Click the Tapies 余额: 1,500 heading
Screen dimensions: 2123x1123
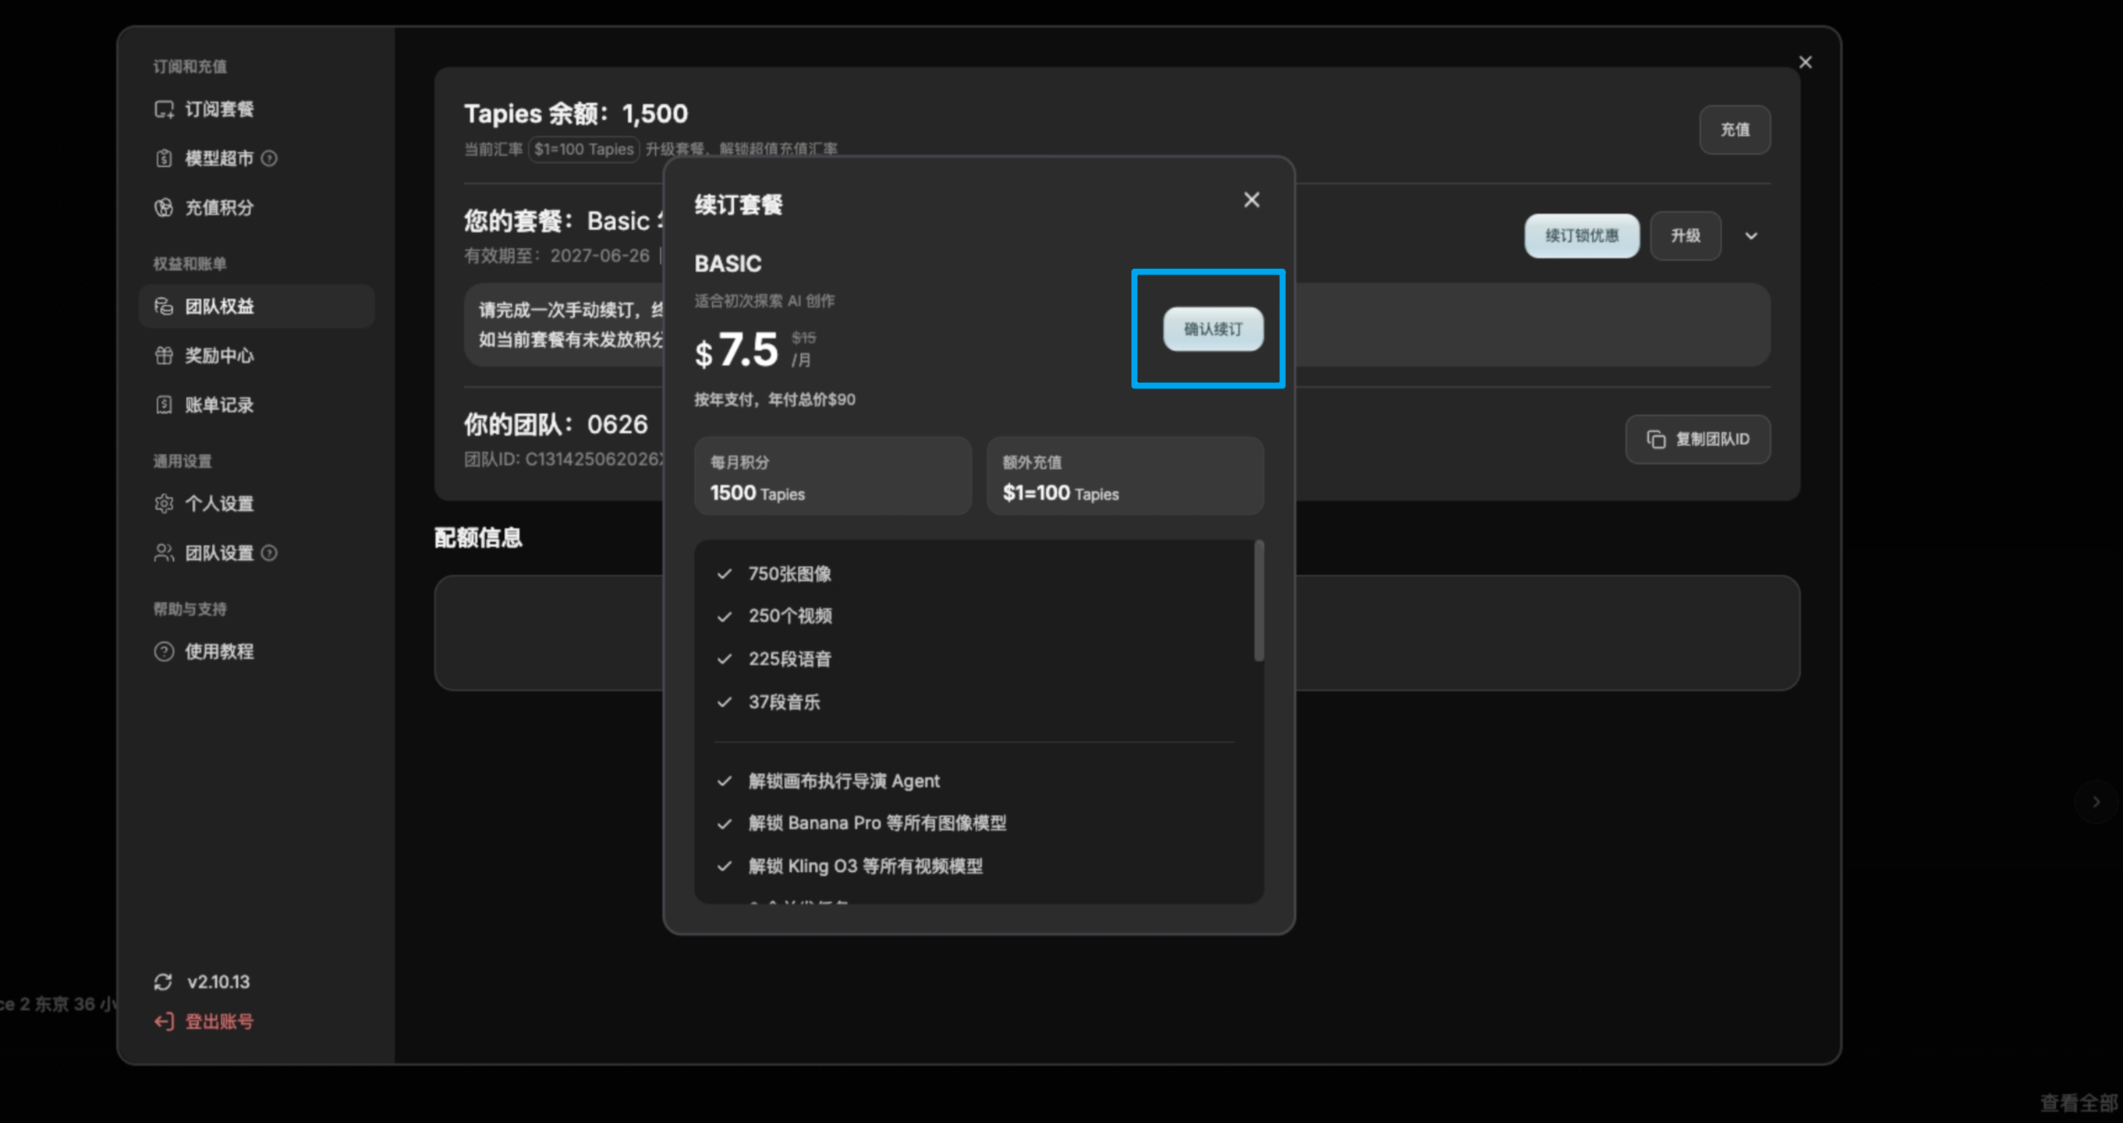click(576, 114)
